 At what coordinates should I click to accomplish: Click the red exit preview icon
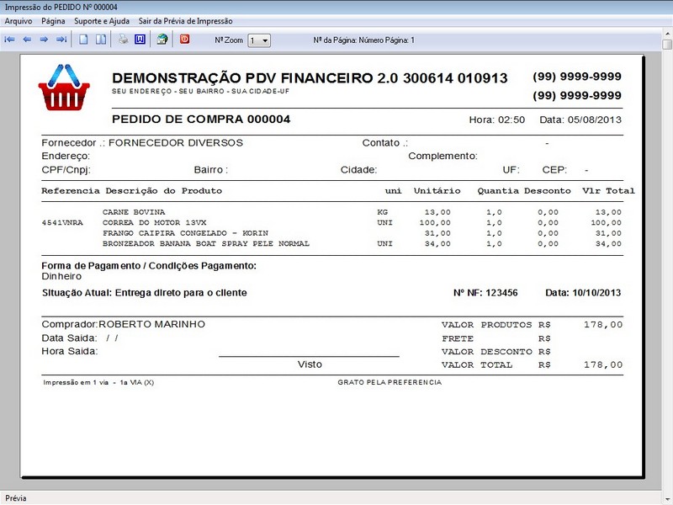(185, 40)
